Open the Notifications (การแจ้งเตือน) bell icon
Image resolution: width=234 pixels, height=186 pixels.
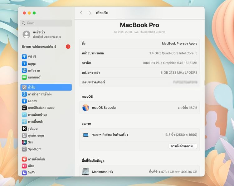click(x=24, y=159)
